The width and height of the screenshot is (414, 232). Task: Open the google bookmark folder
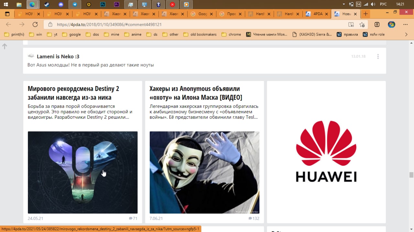coord(71,34)
